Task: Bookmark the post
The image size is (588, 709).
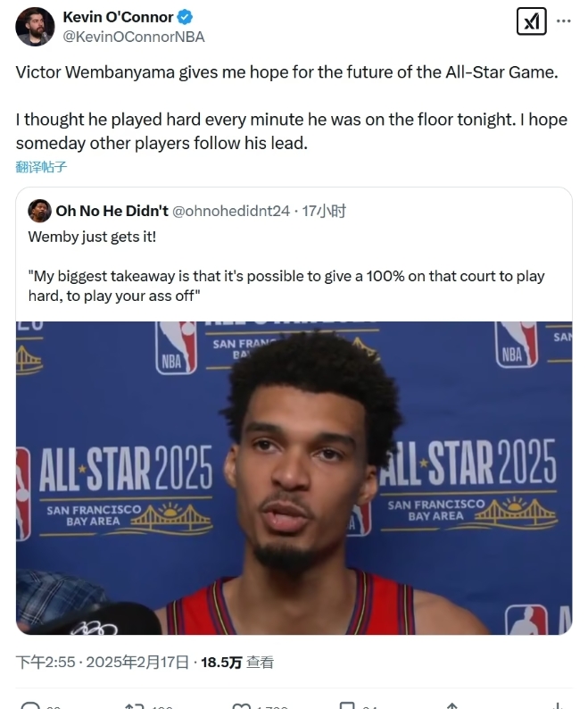Action: (x=347, y=705)
